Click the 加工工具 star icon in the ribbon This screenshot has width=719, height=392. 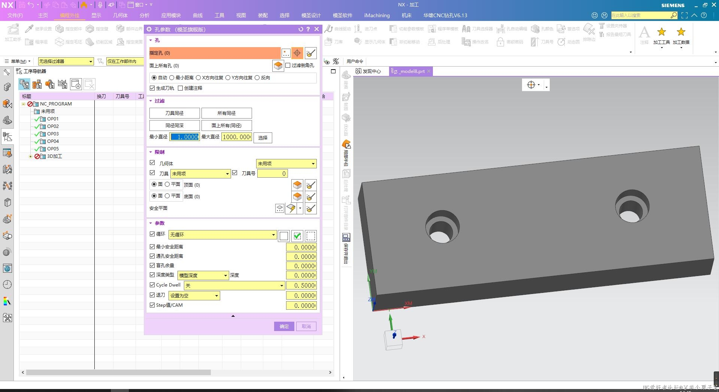[x=662, y=32]
